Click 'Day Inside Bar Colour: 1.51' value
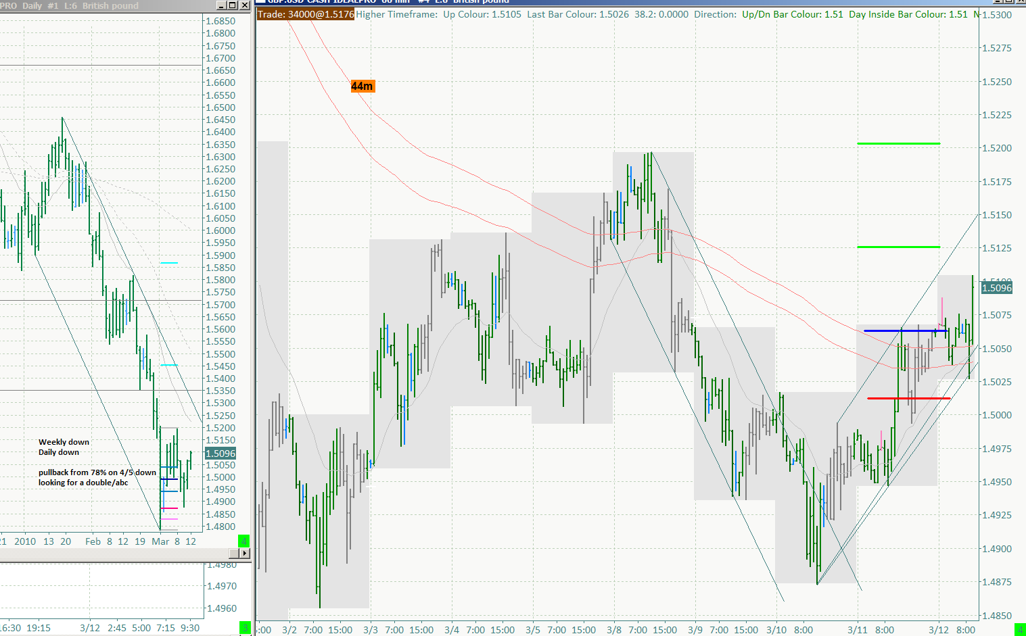Screen dimensions: 1026x636 [908, 14]
